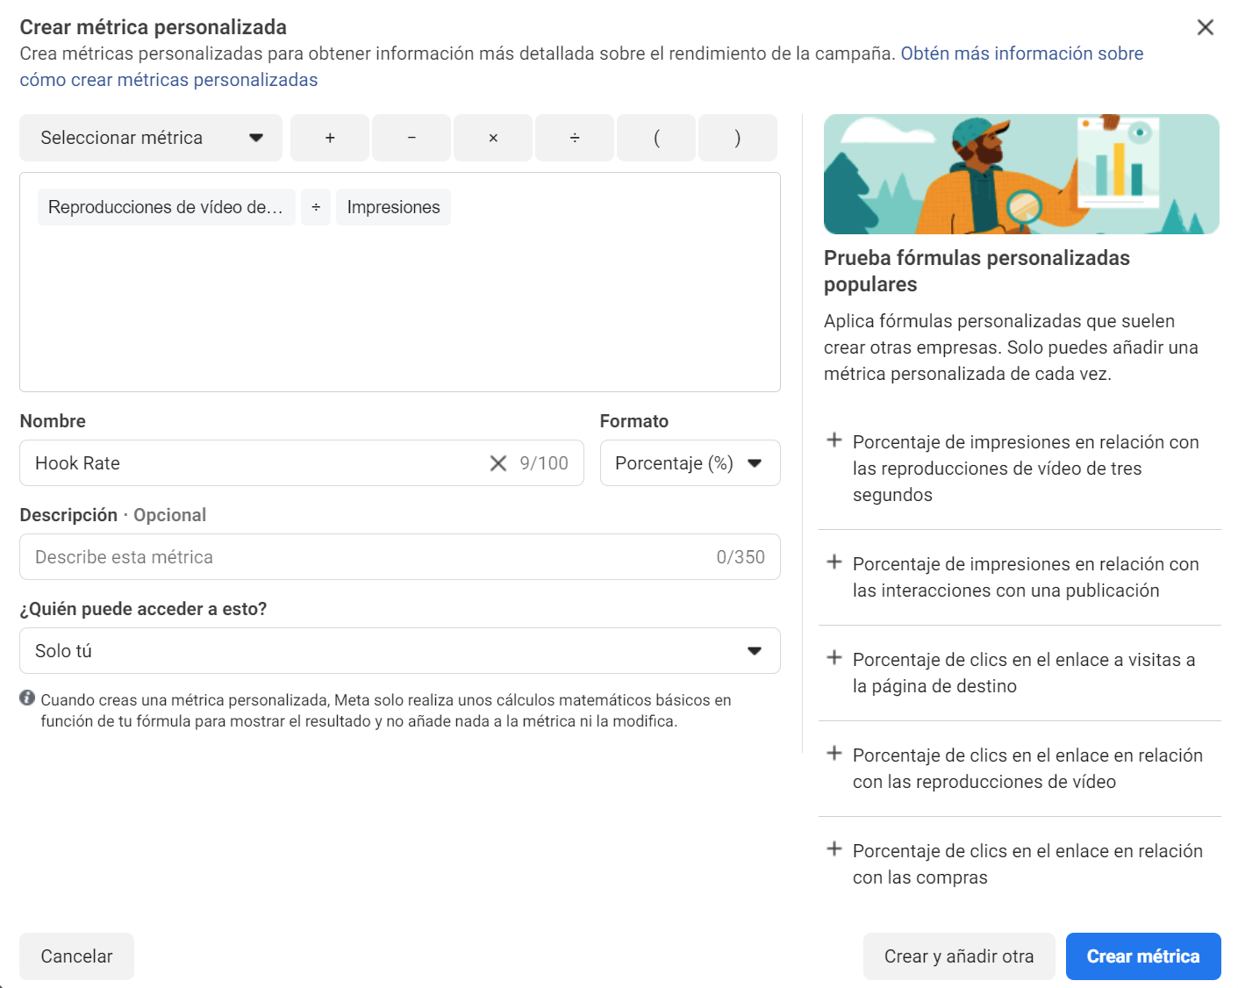Change the Solo tú access dropdown
This screenshot has height=988, width=1238.
coord(399,650)
